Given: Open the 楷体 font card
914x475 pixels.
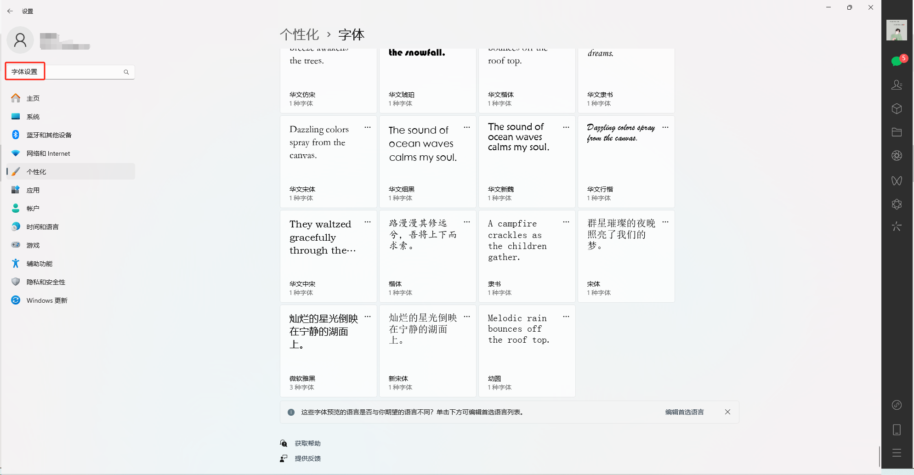Looking at the screenshot, I should 428,256.
